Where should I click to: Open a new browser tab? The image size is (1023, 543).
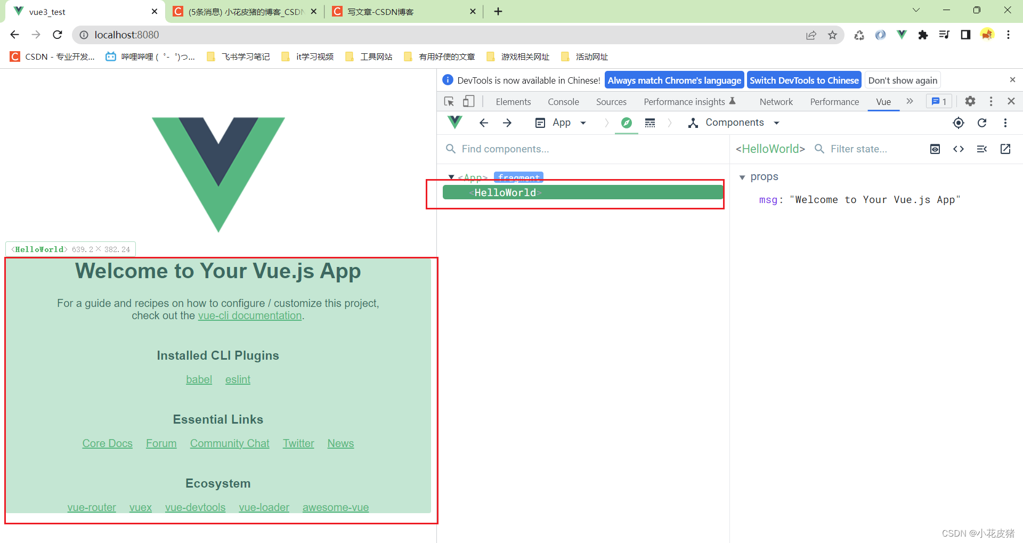click(x=498, y=12)
